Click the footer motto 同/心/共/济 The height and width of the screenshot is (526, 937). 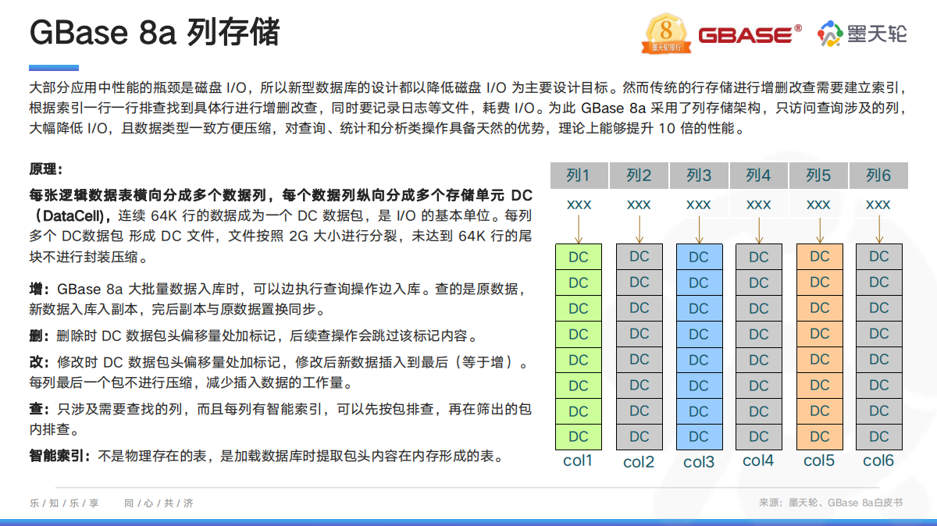click(159, 503)
